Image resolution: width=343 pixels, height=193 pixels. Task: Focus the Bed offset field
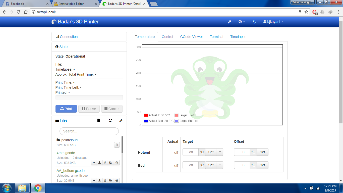(x=242, y=165)
